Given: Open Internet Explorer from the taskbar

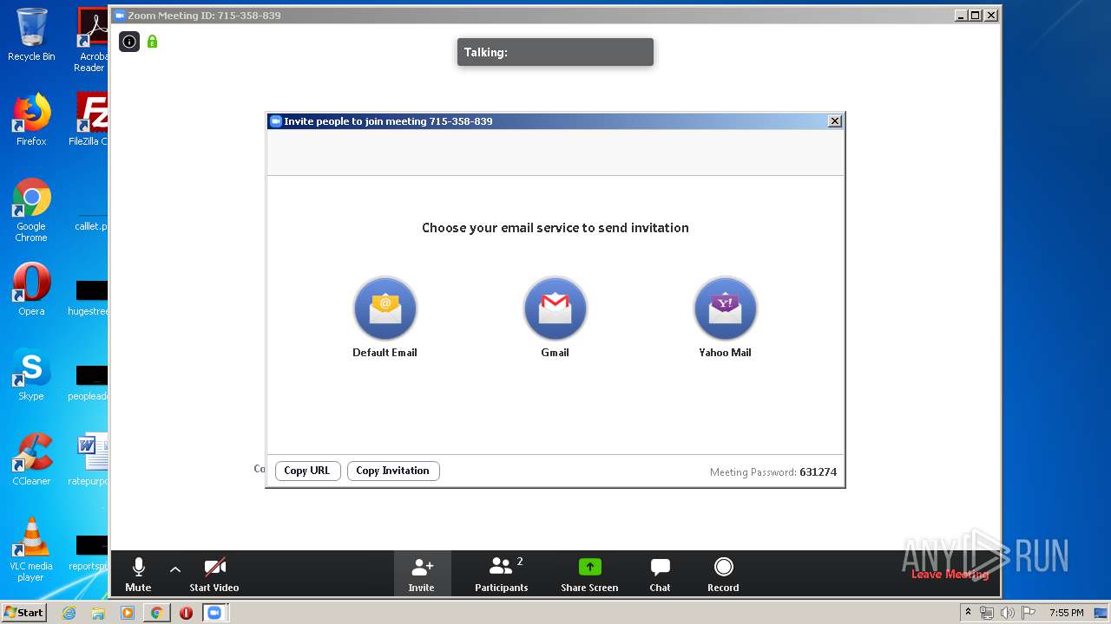Looking at the screenshot, I should (69, 613).
